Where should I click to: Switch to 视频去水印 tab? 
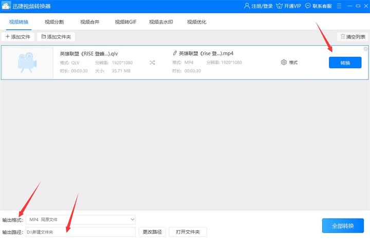[x=161, y=22]
